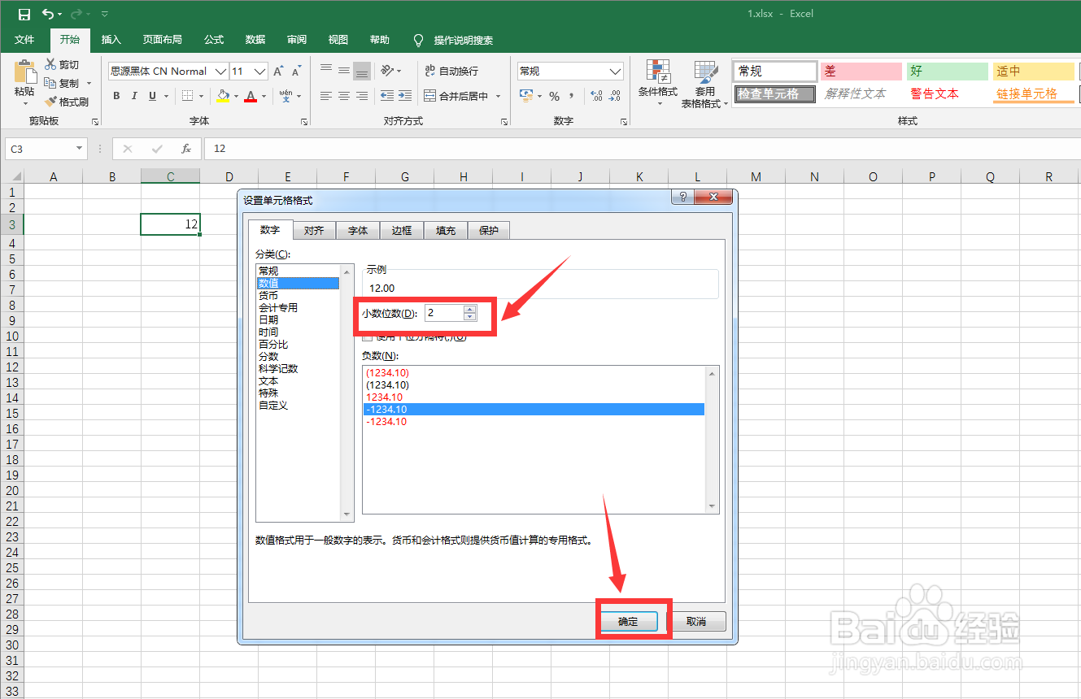The image size is (1081, 699).
Task: Confirm dialog with 确定 button
Action: coord(628,622)
